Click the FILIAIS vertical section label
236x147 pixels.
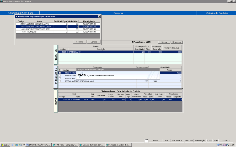(x=56, y=101)
